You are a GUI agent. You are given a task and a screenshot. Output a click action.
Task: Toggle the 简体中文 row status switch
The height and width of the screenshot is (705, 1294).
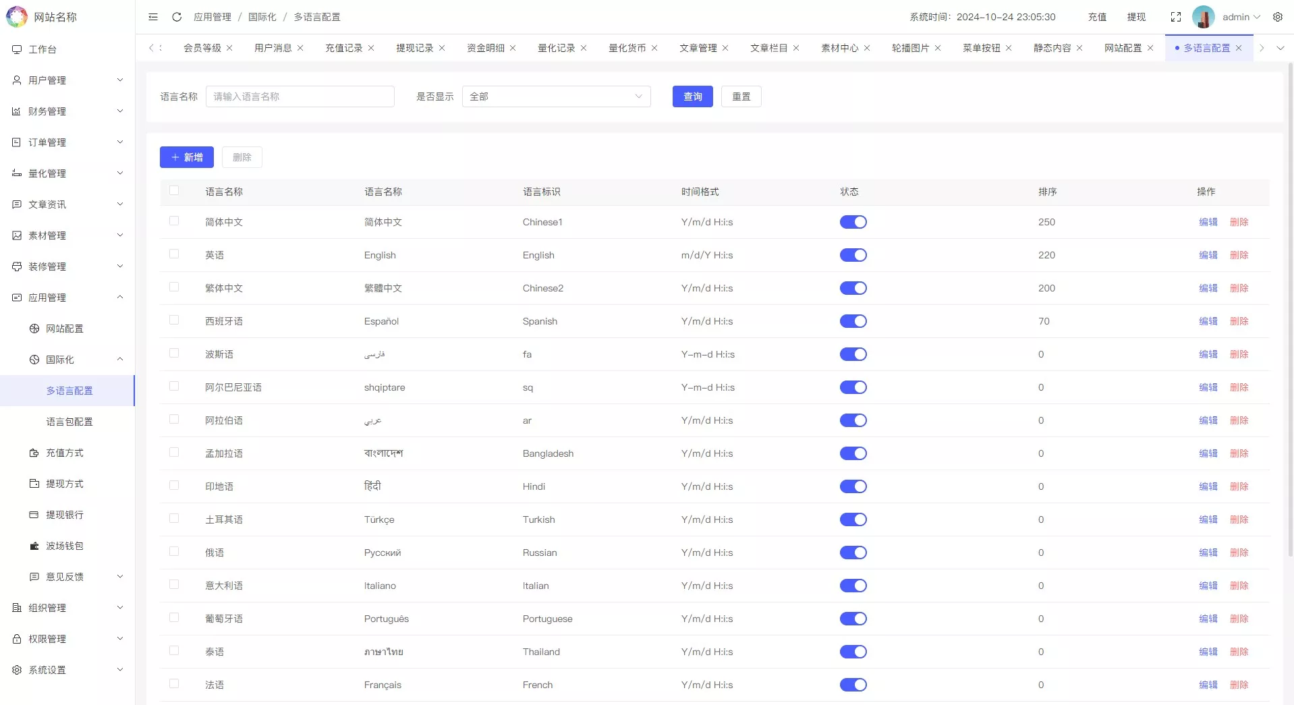pos(853,222)
